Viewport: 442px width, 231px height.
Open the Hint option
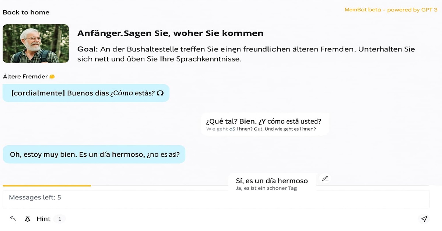(x=43, y=219)
